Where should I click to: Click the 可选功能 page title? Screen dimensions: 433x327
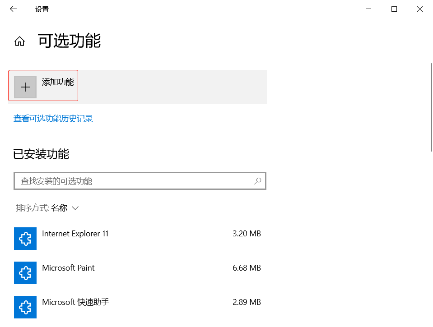tap(68, 41)
